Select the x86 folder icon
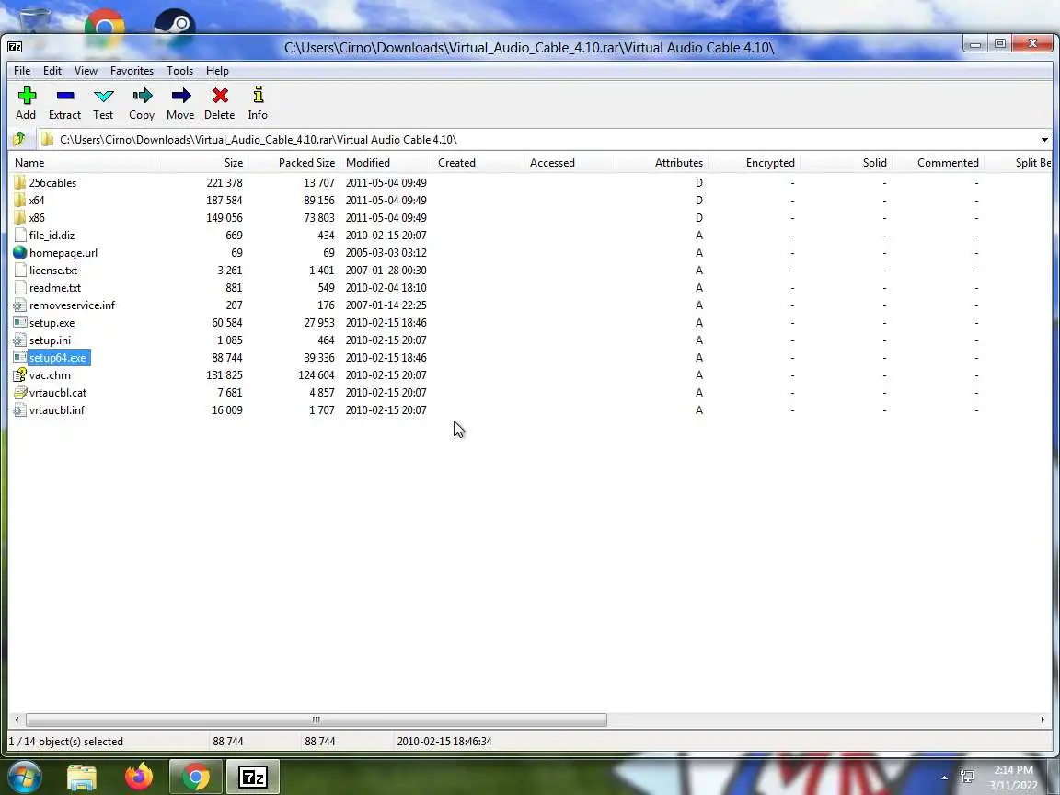 19,218
